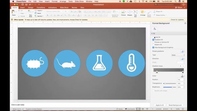The height and width of the screenshot is (111, 197).
Task: Toggle Bold text formatting
Action: 47,15
